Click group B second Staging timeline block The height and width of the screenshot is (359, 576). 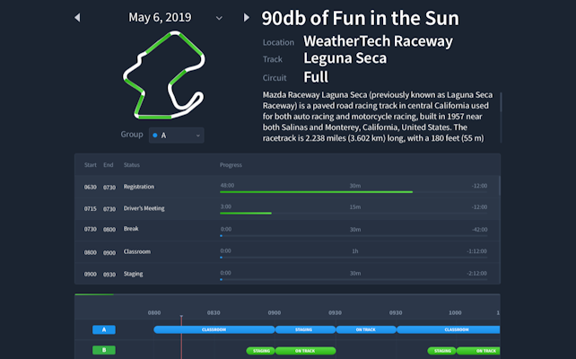(442, 351)
